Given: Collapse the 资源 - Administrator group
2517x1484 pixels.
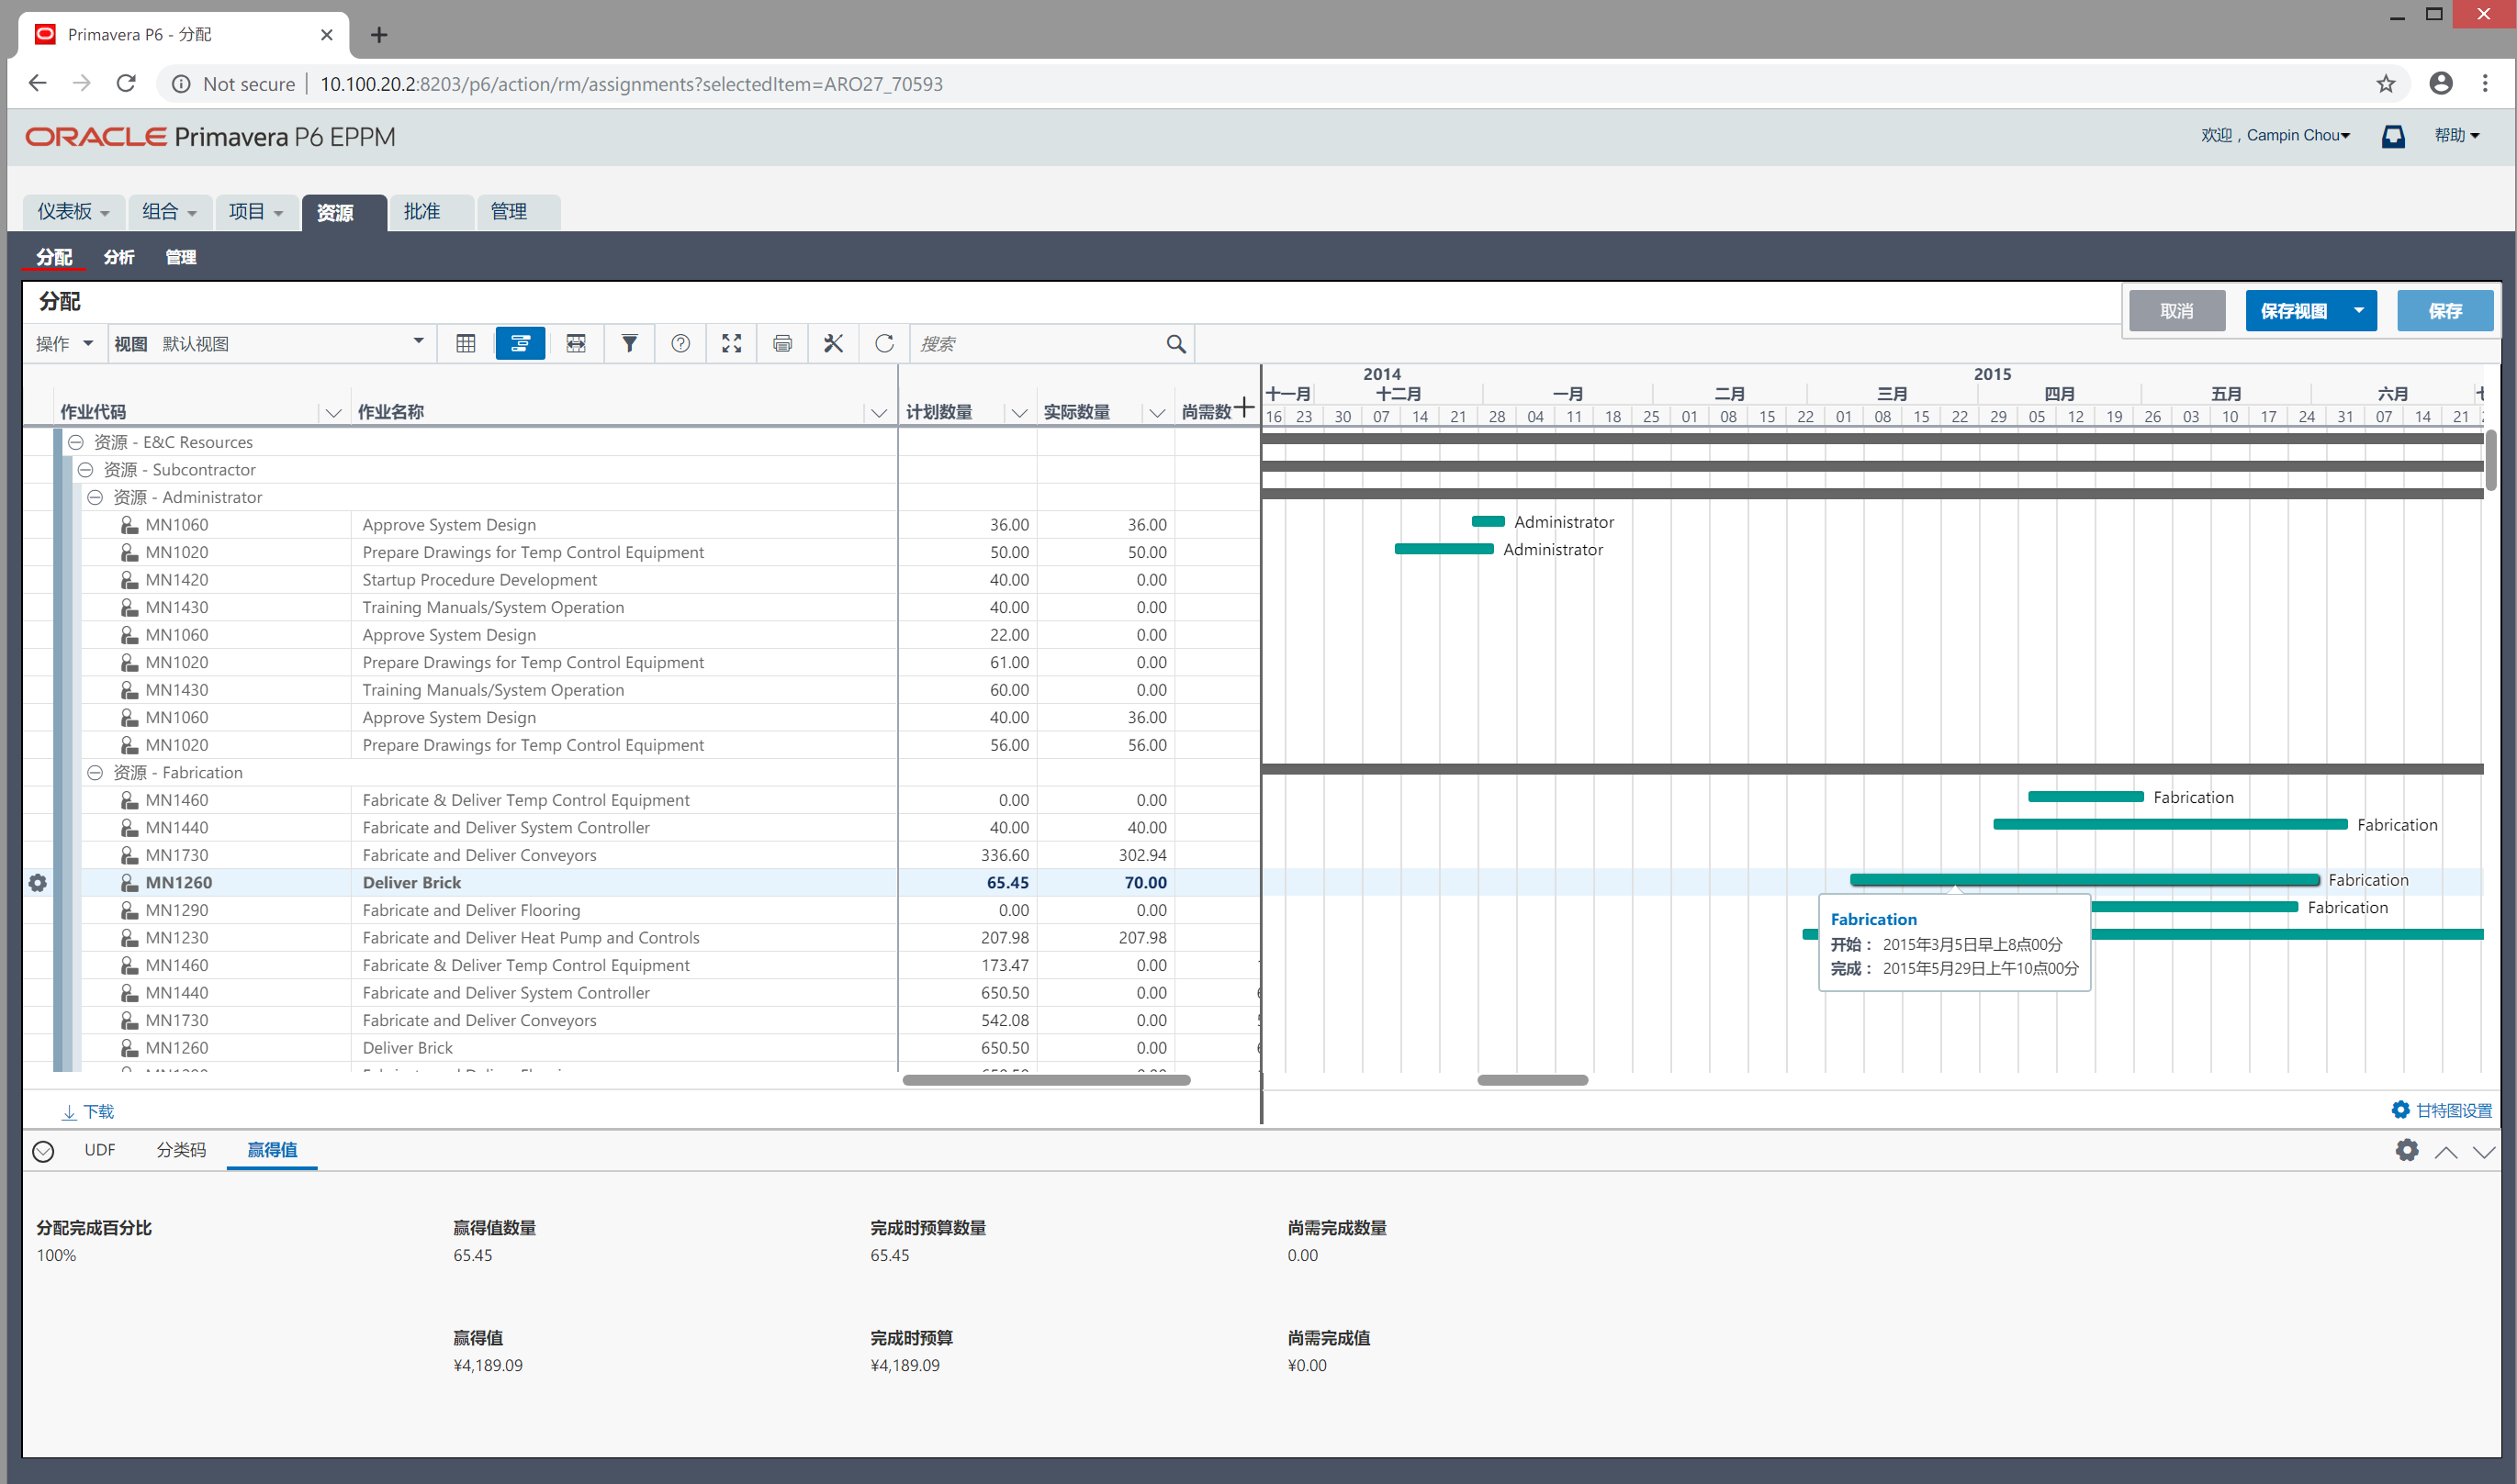Looking at the screenshot, I should click(x=95, y=497).
